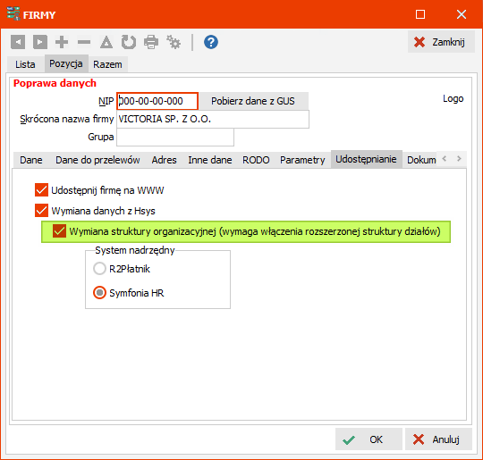Image resolution: width=483 pixels, height=460 pixels.
Task: Open settings via gears icon
Action: click(x=174, y=42)
